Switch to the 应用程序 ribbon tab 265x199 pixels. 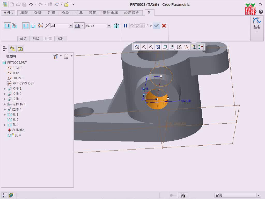tap(132, 13)
